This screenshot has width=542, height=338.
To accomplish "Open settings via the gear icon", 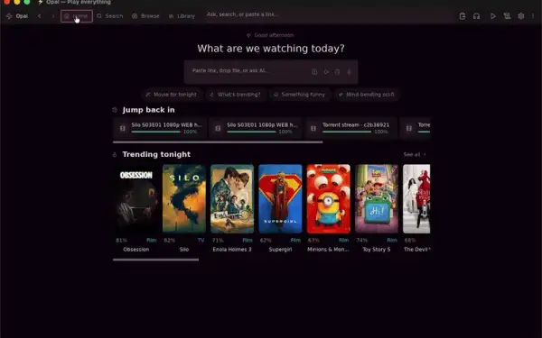I will [521, 16].
